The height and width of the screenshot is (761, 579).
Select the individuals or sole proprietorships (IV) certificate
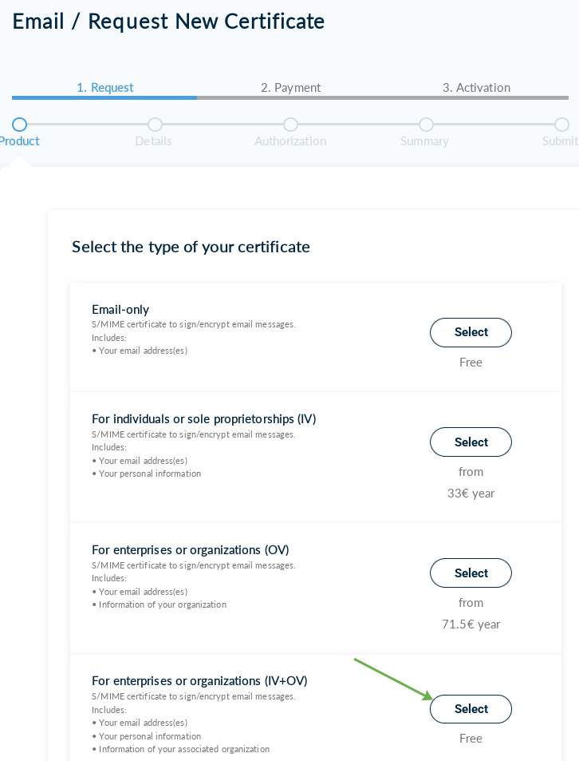[x=471, y=442]
